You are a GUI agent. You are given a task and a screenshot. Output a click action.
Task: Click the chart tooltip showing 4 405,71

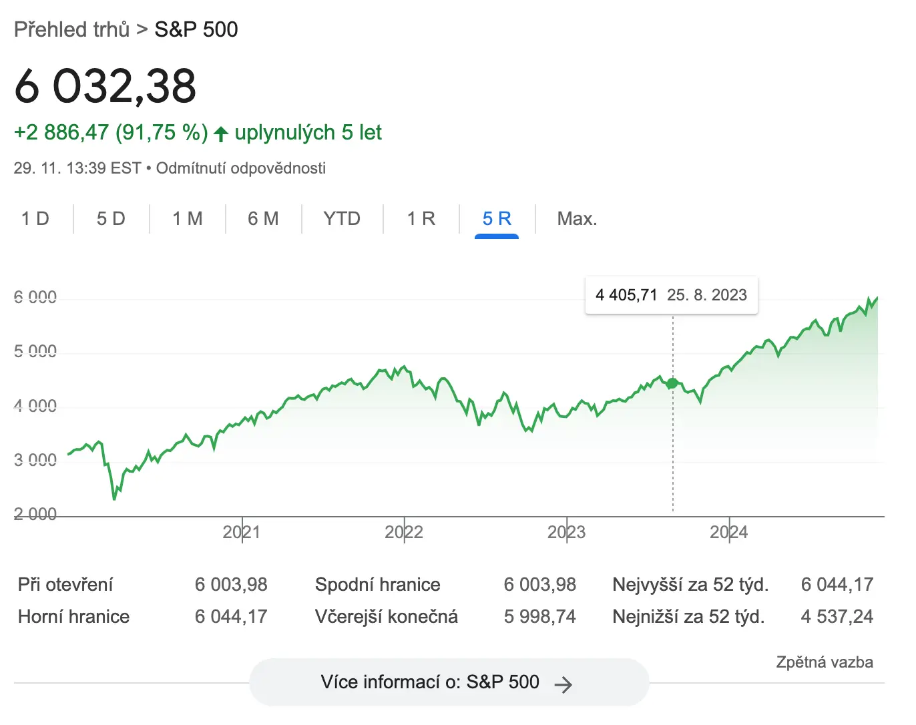click(671, 295)
